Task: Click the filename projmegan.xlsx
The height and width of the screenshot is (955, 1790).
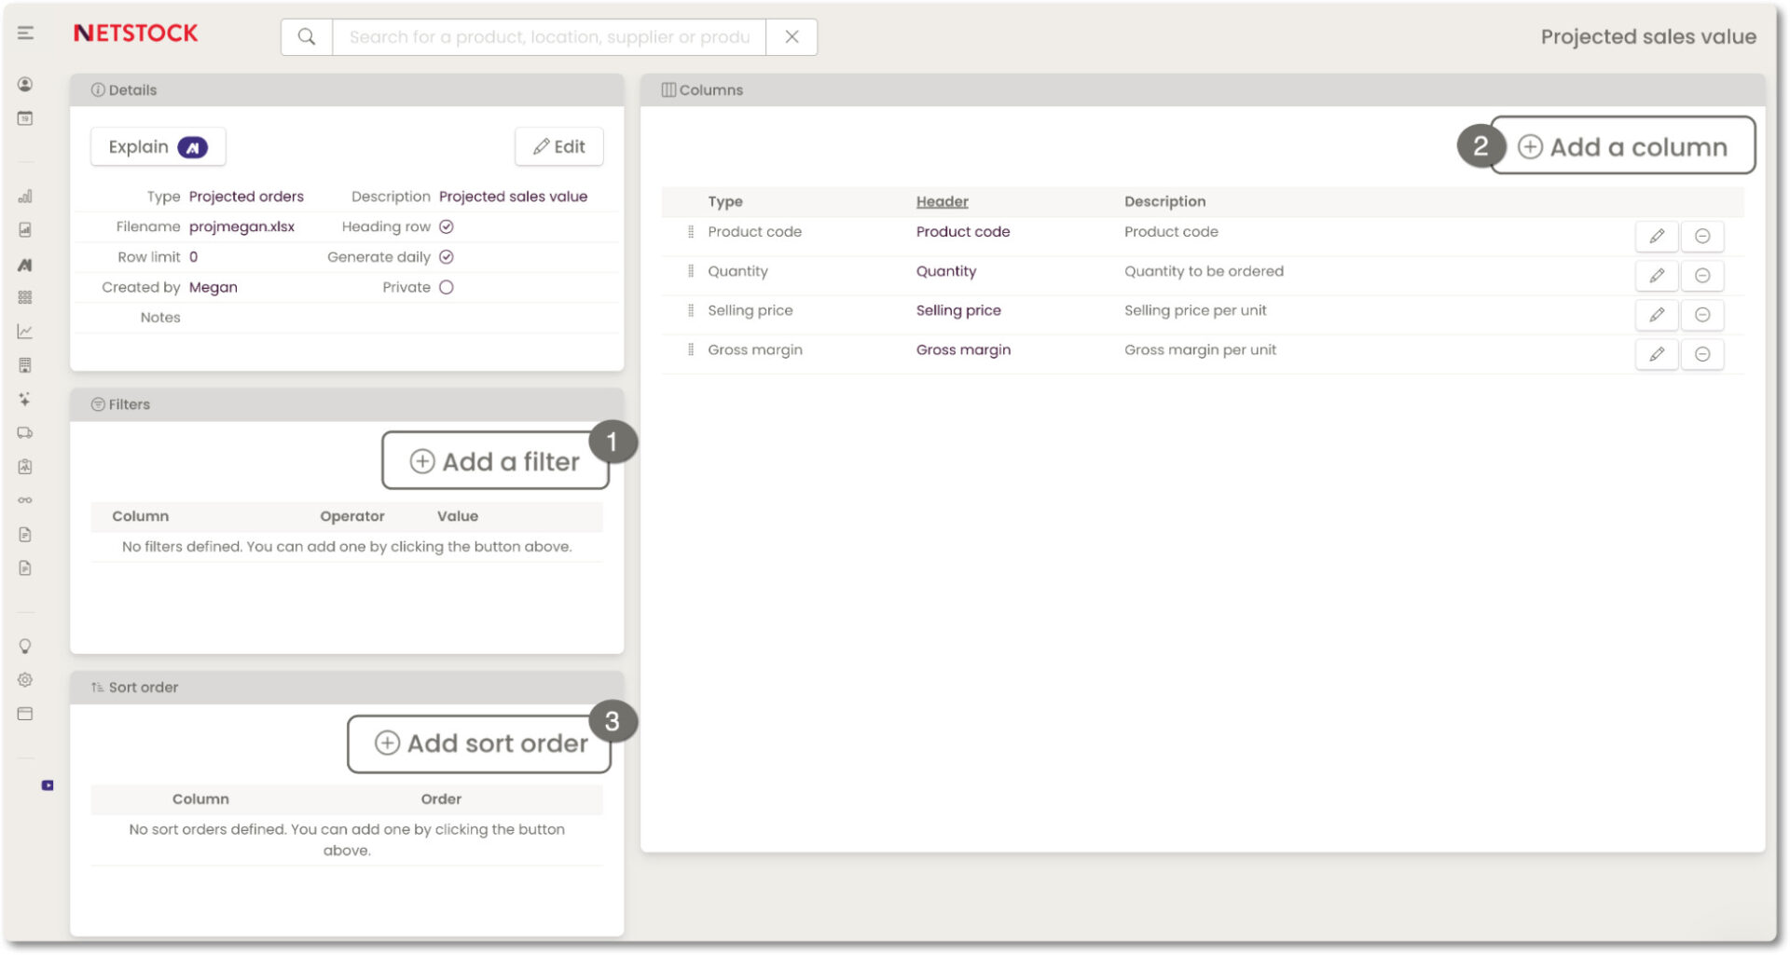Action: click(241, 227)
